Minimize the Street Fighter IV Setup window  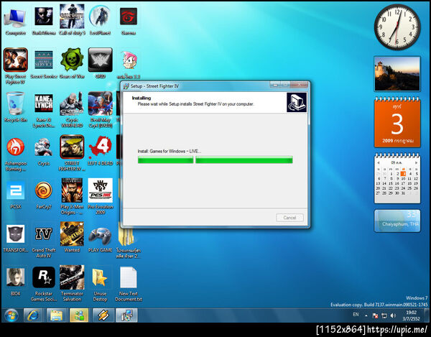[275, 86]
